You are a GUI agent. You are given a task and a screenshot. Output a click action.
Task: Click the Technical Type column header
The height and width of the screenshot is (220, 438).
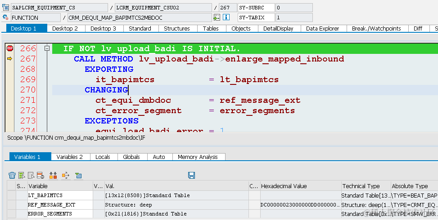pyautogui.click(x=366, y=186)
